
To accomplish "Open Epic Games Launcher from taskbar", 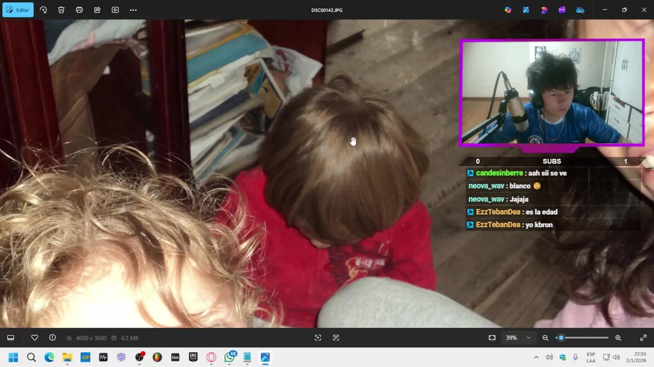I will 193,357.
